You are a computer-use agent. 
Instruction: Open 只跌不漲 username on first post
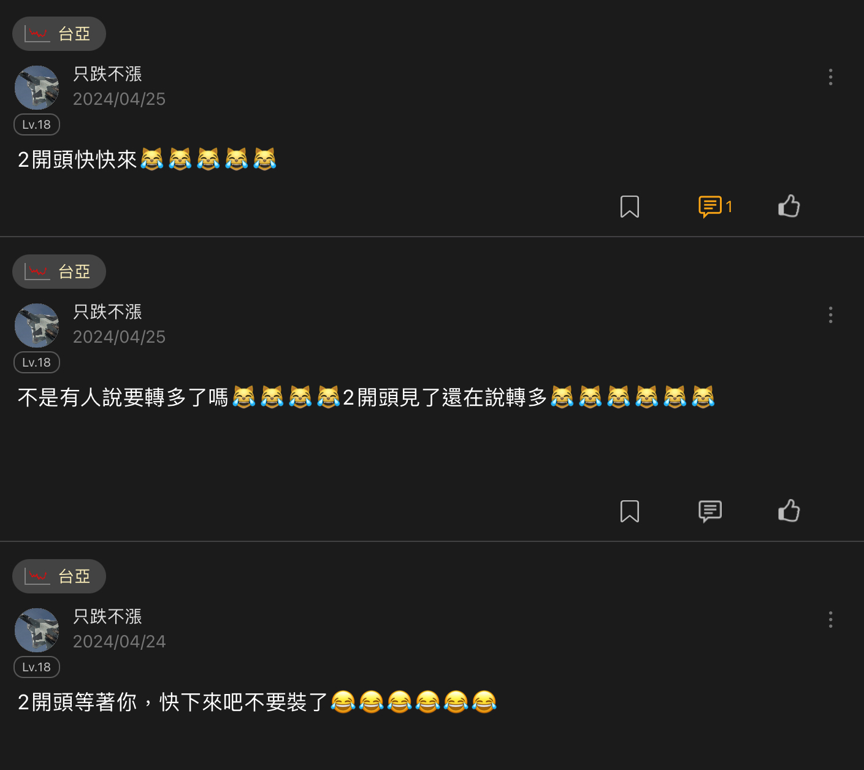point(107,74)
